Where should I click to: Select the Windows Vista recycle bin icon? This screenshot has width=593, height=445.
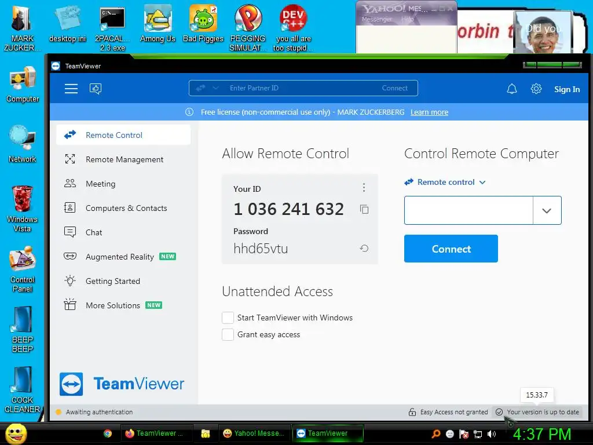coord(23,209)
